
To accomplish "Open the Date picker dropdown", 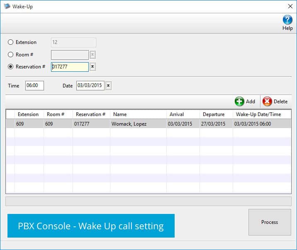I will click(108, 86).
